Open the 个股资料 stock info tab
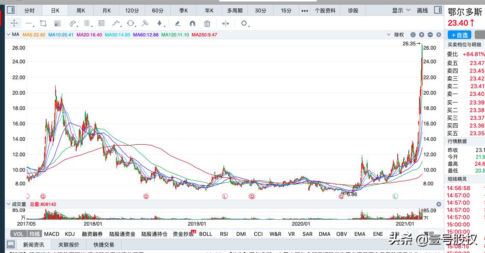Screen dimensions: 485x253 click(x=325, y=10)
